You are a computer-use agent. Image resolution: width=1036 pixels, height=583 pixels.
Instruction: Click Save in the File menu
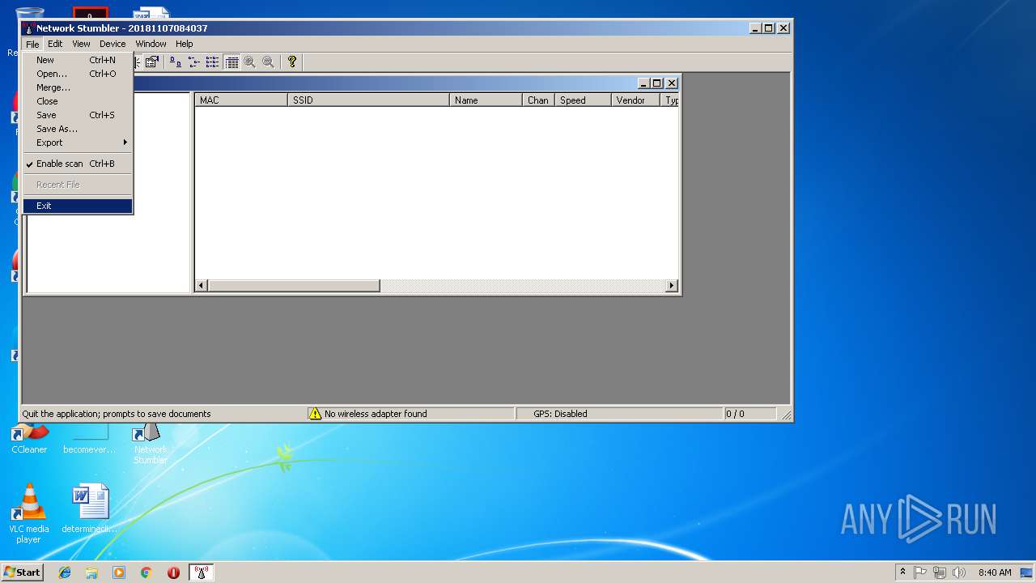(78, 115)
